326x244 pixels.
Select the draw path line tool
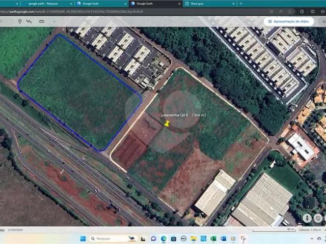click(x=29, y=21)
